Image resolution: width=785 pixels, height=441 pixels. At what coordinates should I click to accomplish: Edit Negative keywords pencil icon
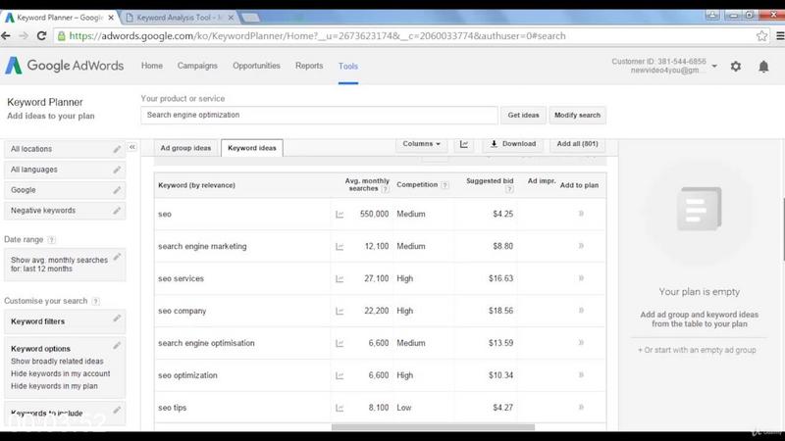click(x=117, y=211)
